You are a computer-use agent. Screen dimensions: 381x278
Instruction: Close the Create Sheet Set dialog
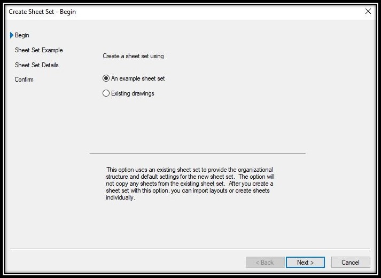(x=368, y=11)
